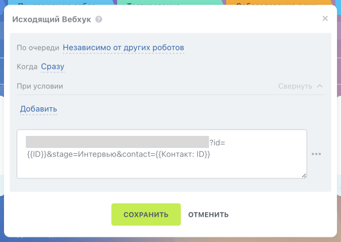Select the green stage header behind the dialog
341x242 pixels.
click(x=170, y=3)
